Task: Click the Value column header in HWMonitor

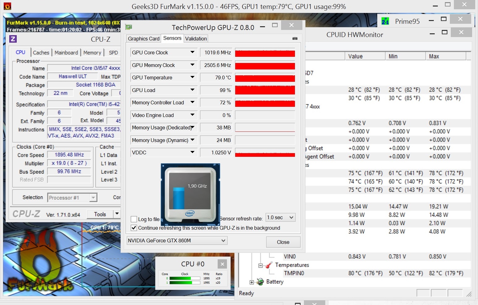Action: 365,56
